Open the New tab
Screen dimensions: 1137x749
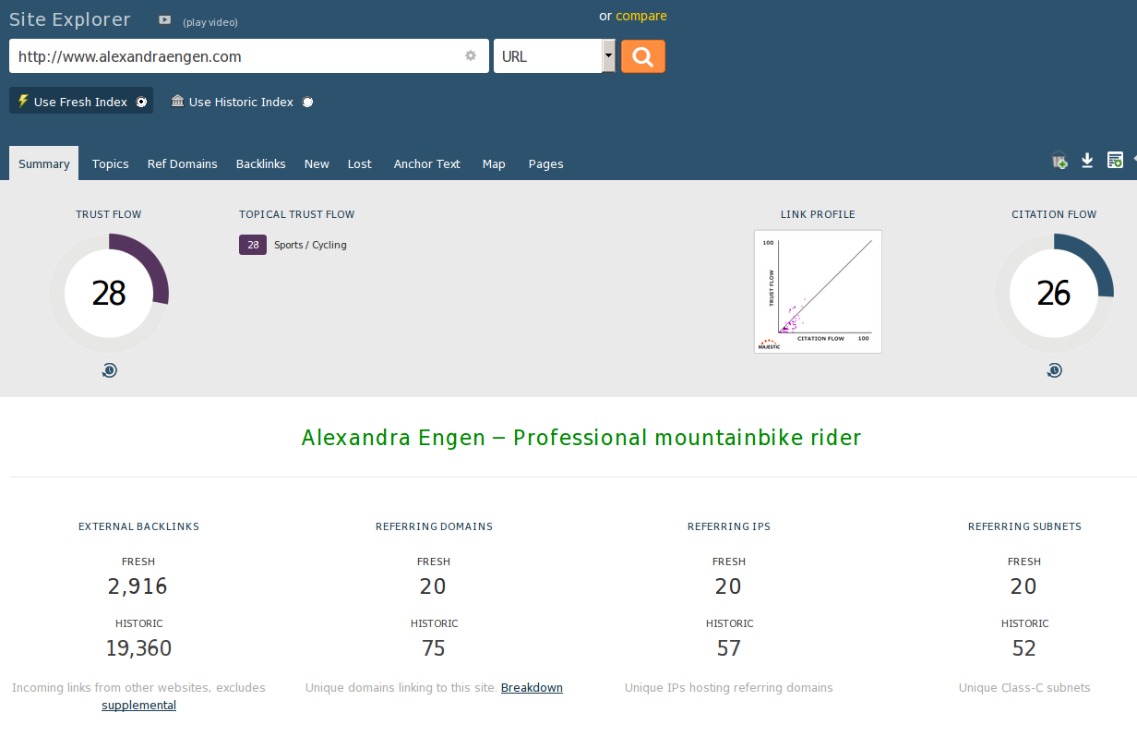click(317, 163)
